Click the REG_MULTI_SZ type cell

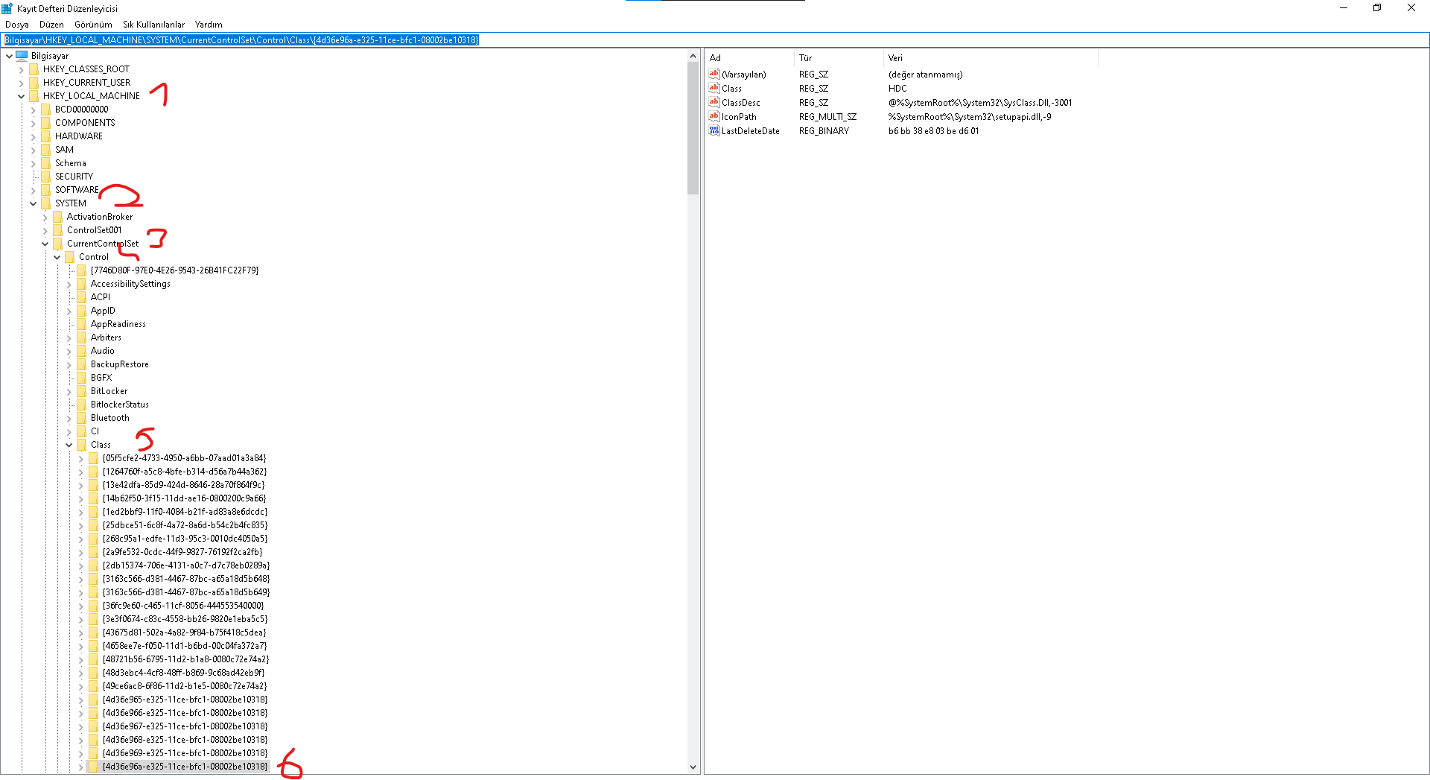point(828,116)
